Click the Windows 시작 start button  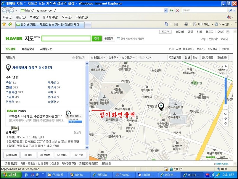coord(11,175)
